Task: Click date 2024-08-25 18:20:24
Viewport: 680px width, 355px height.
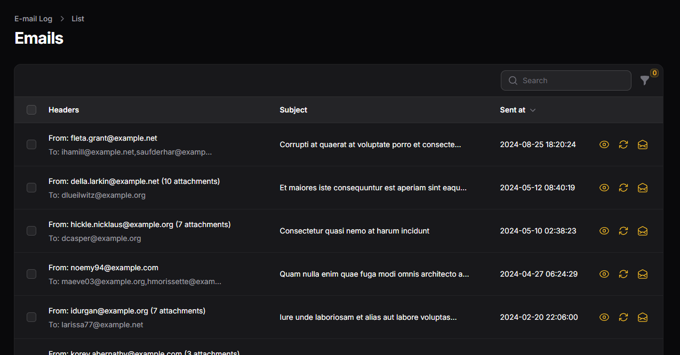Action: (538, 144)
